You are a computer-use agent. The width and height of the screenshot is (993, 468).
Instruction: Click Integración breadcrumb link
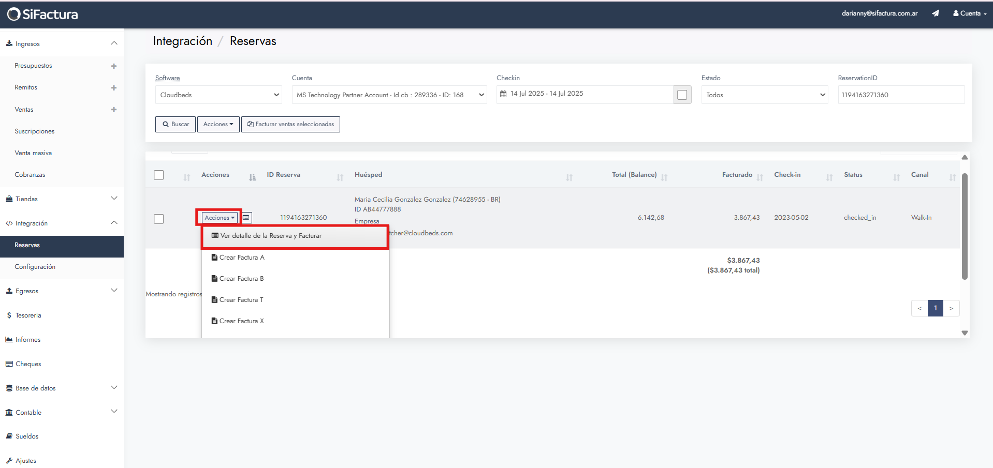(x=182, y=41)
